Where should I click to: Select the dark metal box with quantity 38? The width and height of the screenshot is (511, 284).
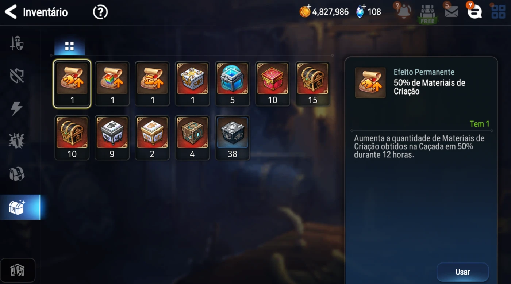point(233,138)
